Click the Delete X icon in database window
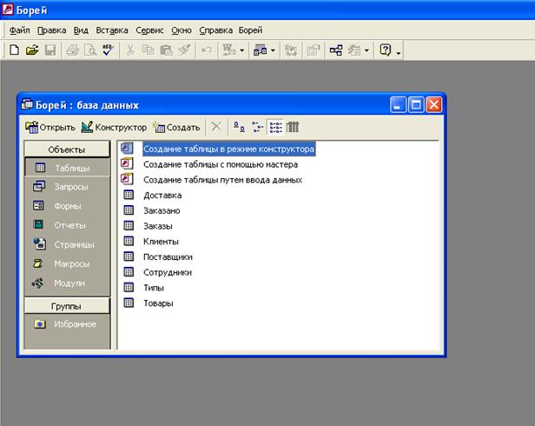535x426 pixels. point(216,127)
